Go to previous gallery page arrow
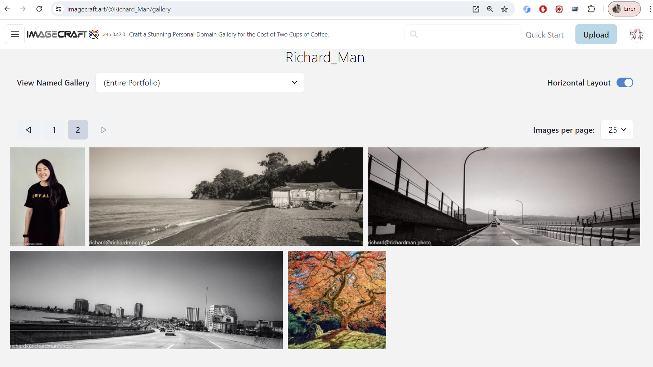Image resolution: width=653 pixels, height=367 pixels. [x=29, y=130]
